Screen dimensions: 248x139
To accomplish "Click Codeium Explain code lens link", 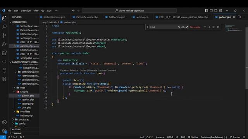I will (x=83, y=70).
